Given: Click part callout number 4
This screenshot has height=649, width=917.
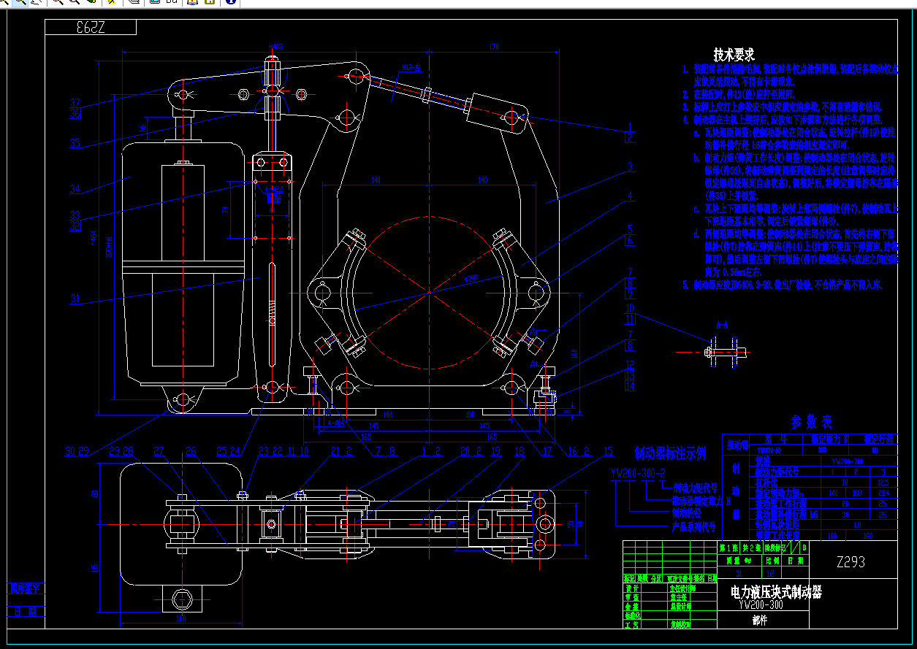Looking at the screenshot, I should [x=629, y=196].
